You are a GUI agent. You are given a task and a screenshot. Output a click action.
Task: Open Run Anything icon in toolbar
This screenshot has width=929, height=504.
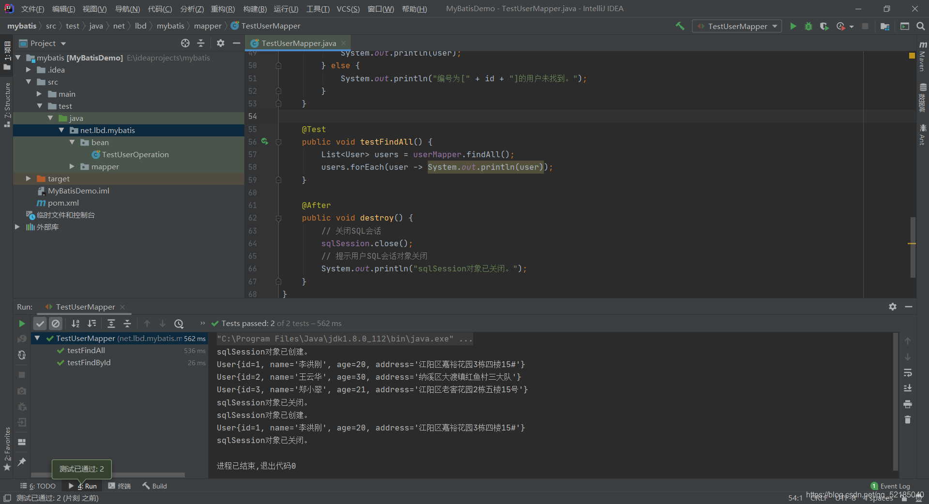tap(905, 26)
